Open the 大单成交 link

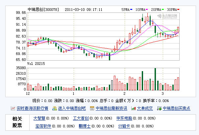click(145, 108)
